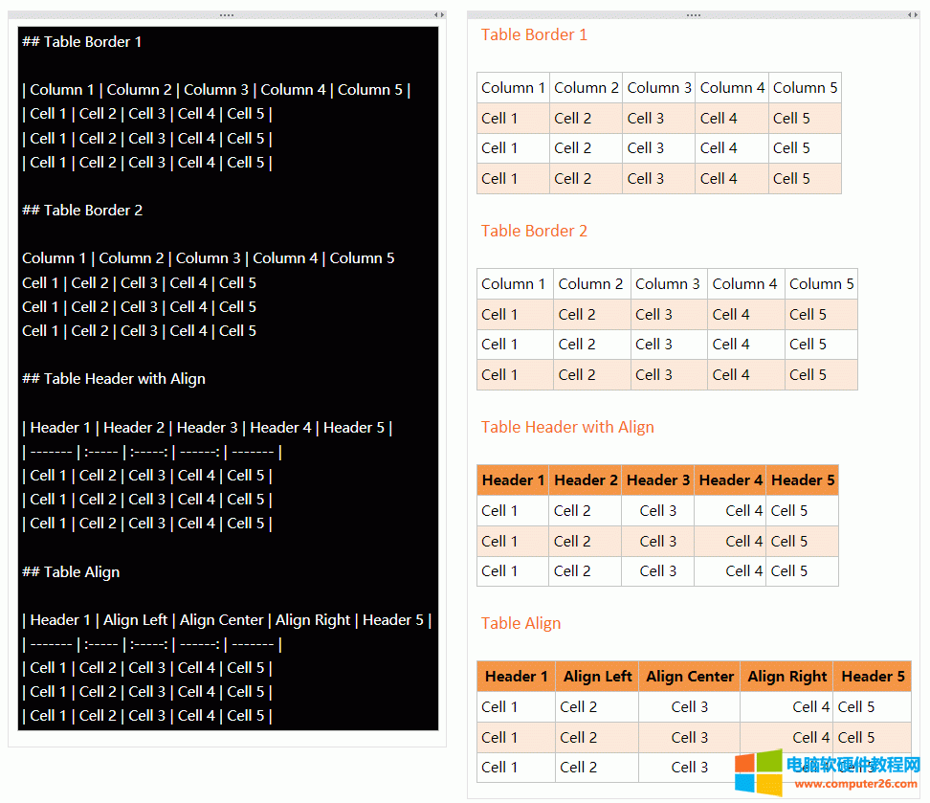Place cursor on "## Table Border 2" editor line
This screenshot has height=803, width=930.
[x=82, y=211]
